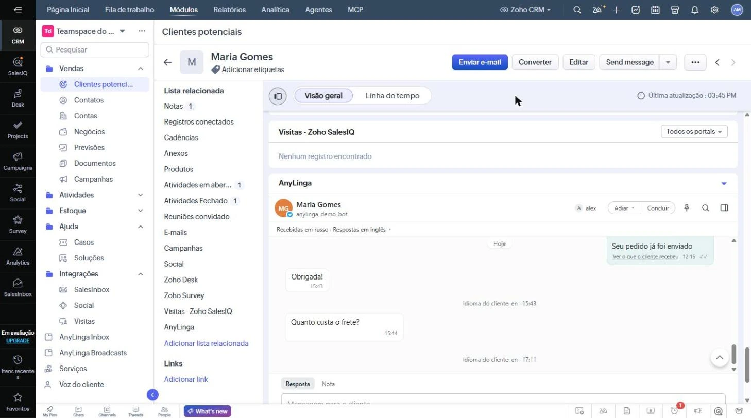Select Resposta mode in composer
The image size is (751, 418).
pos(298,384)
